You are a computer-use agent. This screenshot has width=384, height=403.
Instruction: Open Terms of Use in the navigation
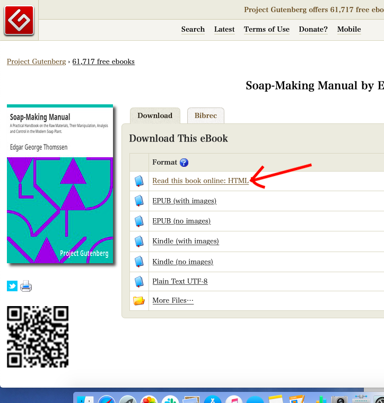tap(267, 29)
